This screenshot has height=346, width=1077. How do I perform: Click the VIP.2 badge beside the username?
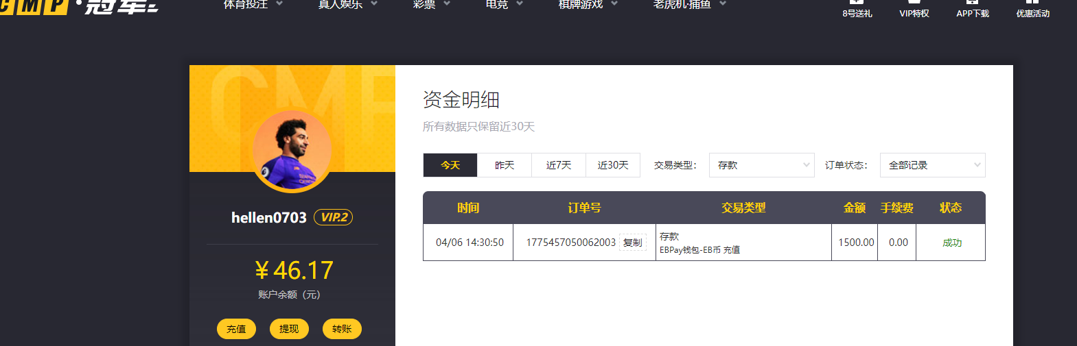[333, 217]
